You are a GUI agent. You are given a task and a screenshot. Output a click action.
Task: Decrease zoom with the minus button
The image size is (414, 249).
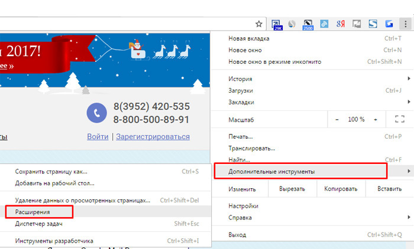pos(337,119)
